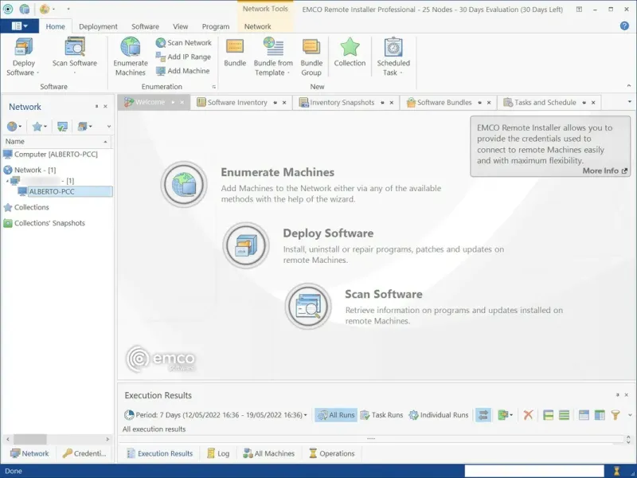Screen dimensions: 637x478
Task: Expand Network panel toolbar overflow chevron
Action: [109, 127]
